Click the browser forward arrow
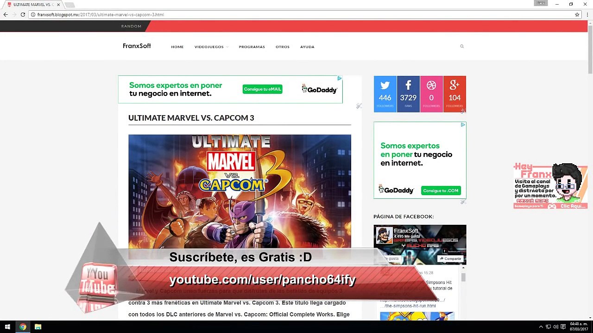Viewport: 593px width, 333px height. [x=14, y=15]
